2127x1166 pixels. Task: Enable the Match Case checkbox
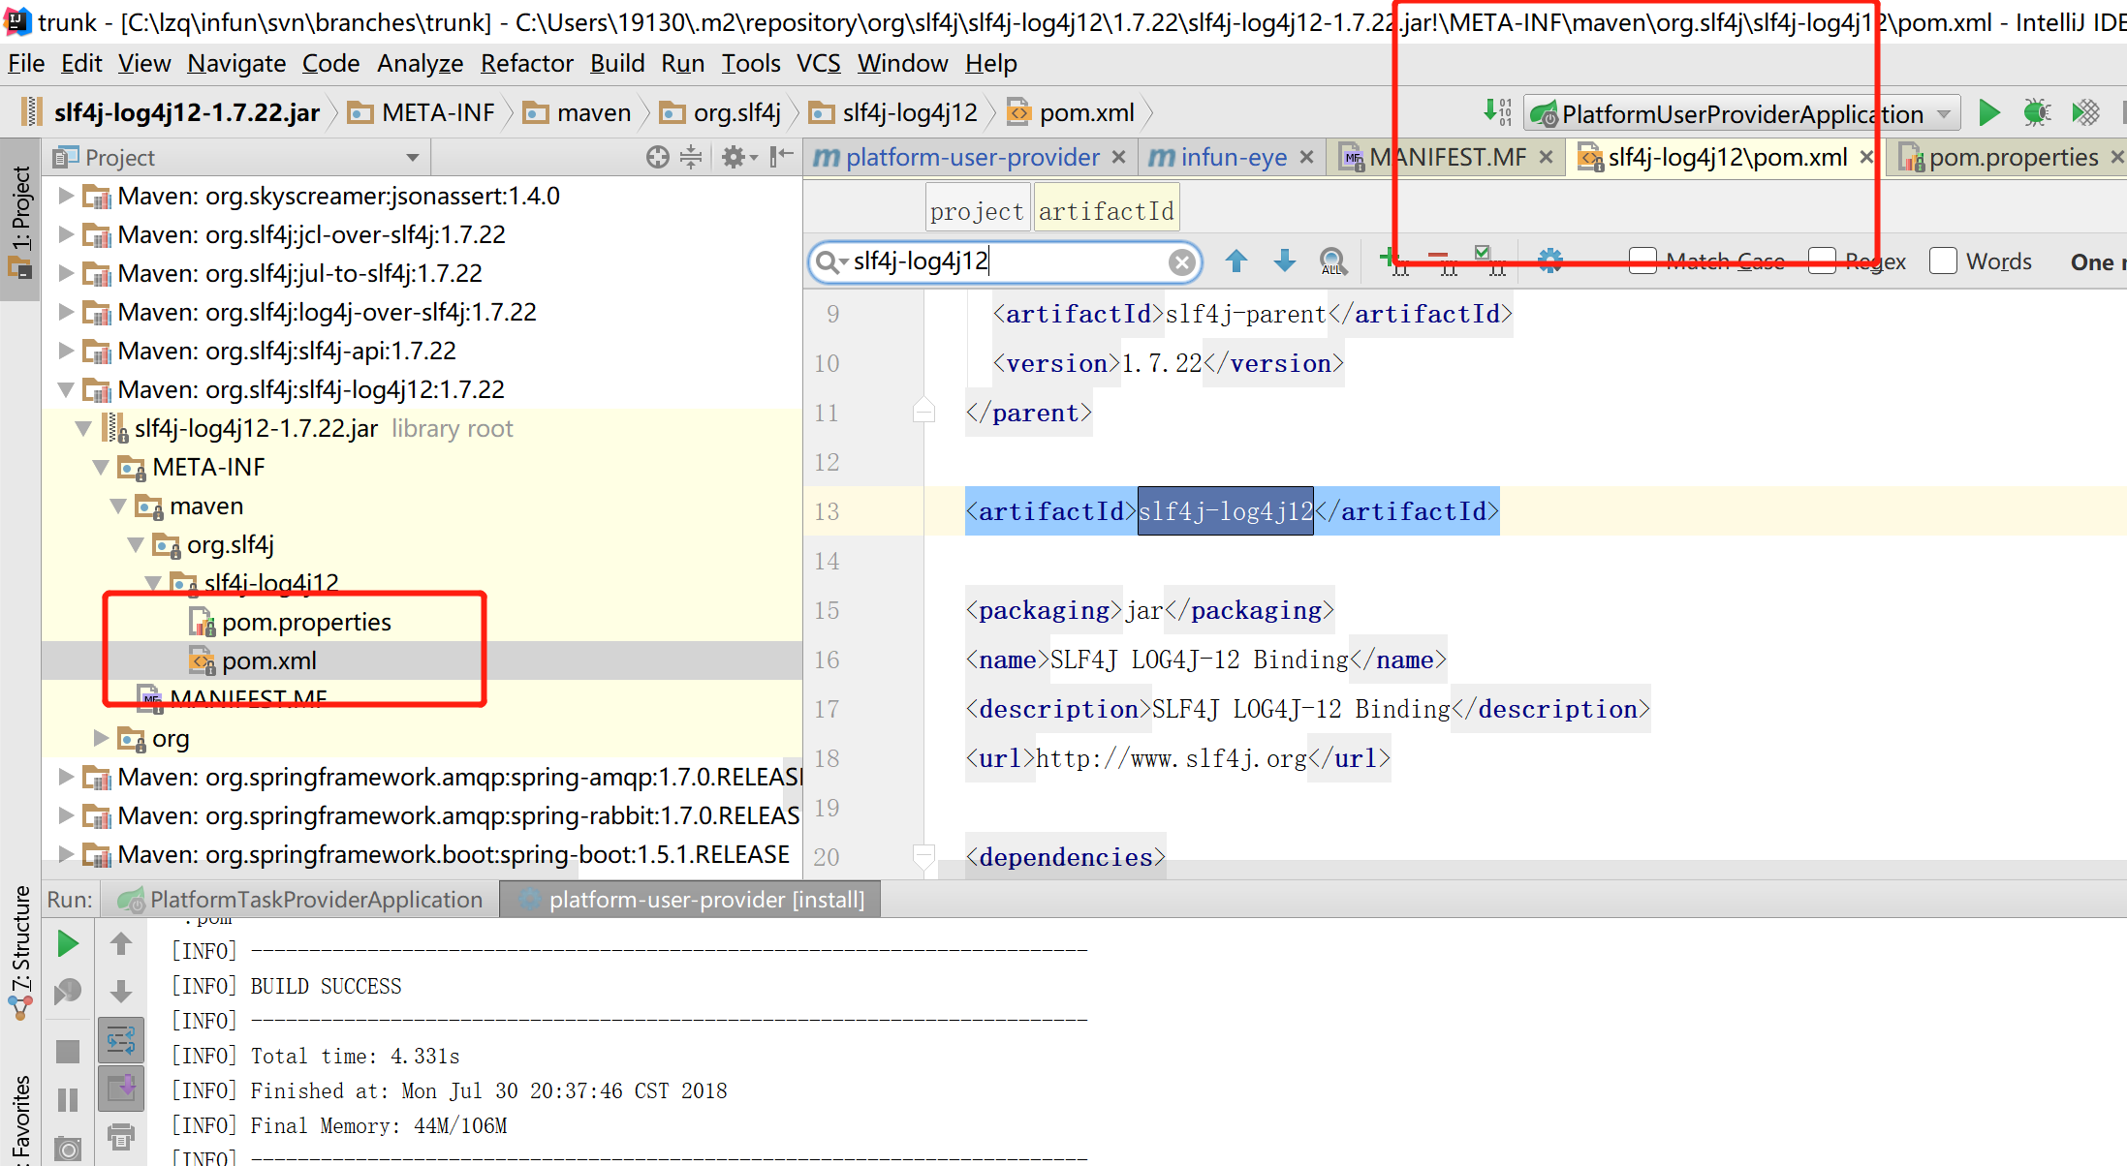1642,261
